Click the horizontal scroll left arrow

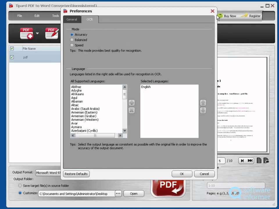coord(73,136)
